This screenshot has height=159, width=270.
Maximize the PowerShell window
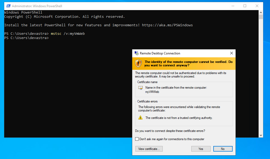(x=245, y=6)
